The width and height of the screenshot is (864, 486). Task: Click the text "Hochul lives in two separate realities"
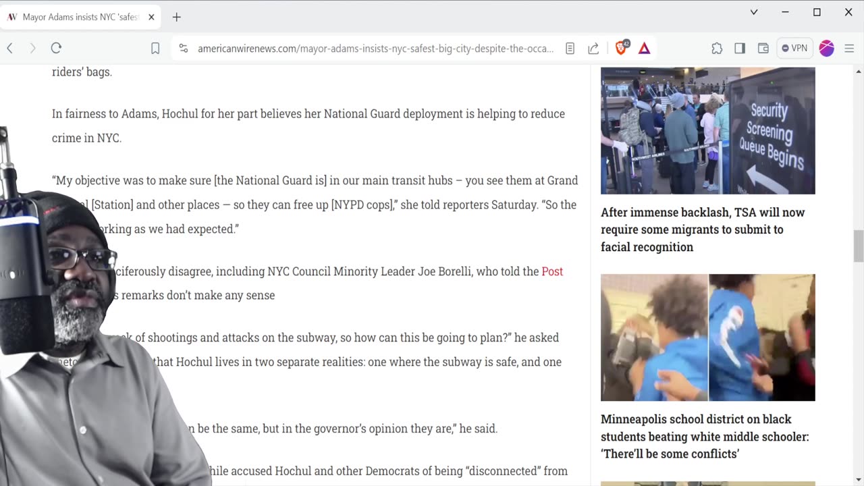point(271,362)
